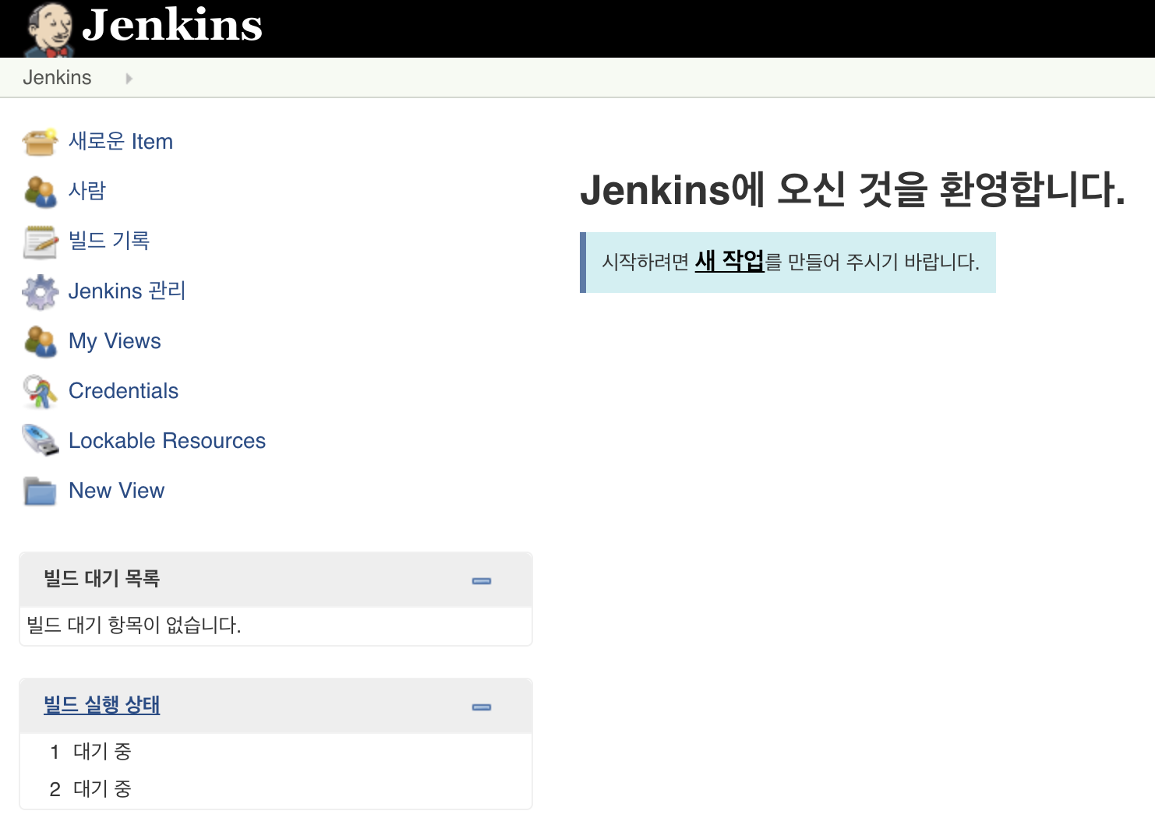Click the 새로운 Item box icon
Image resolution: width=1155 pixels, height=832 pixels.
pyautogui.click(x=40, y=142)
